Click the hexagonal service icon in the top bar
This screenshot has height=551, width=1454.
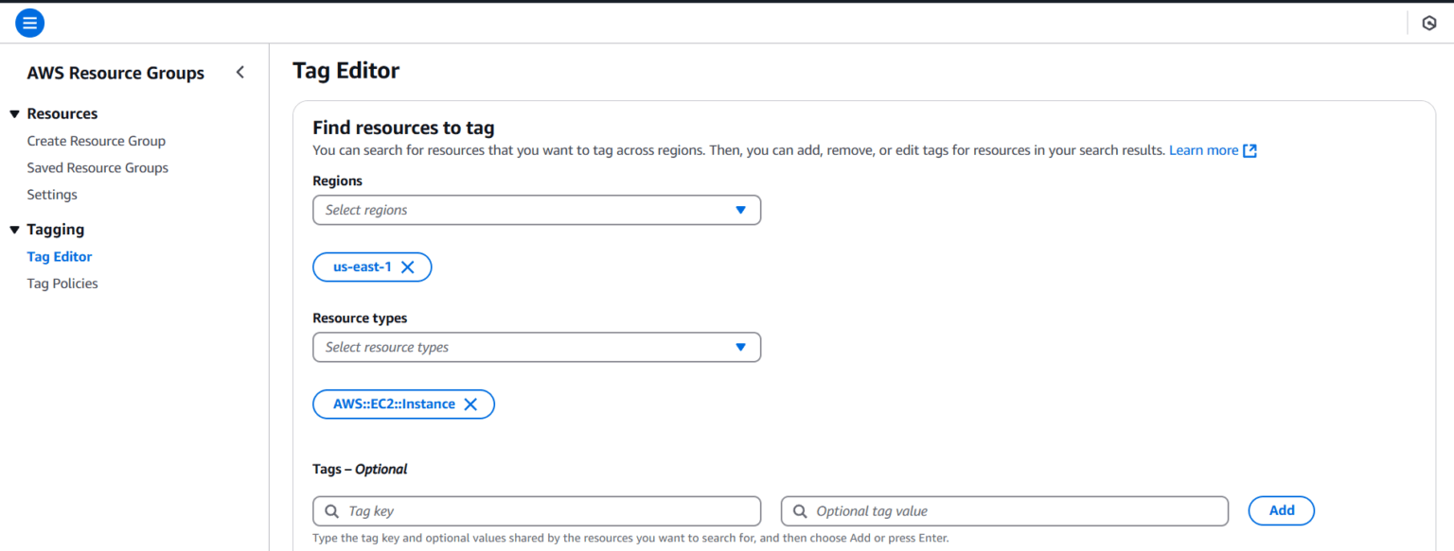click(1428, 22)
